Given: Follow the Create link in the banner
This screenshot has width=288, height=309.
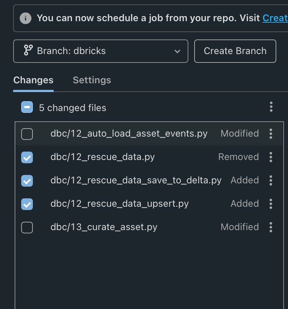Looking at the screenshot, I should coord(275,18).
